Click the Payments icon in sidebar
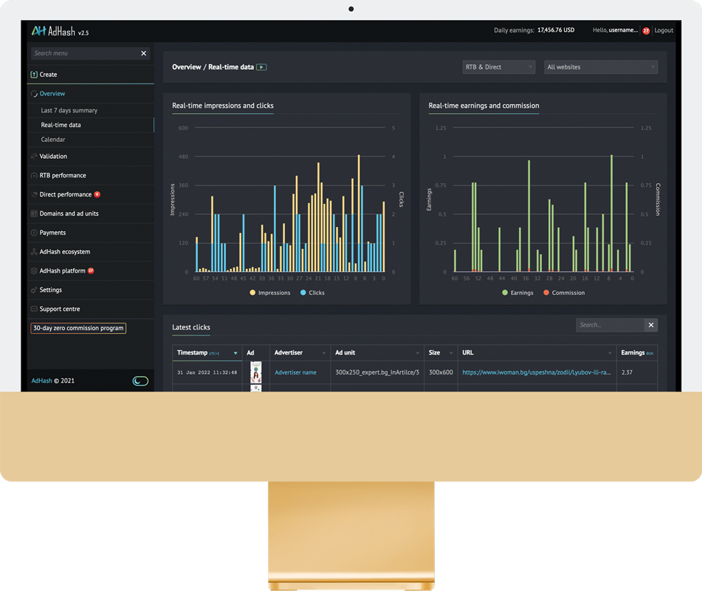 [34, 233]
